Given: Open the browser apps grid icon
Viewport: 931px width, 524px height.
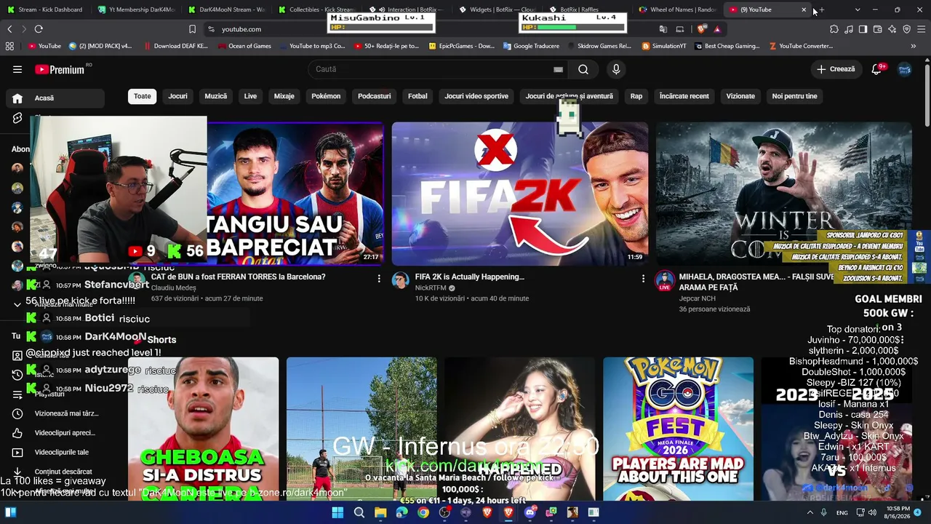Looking at the screenshot, I should pos(9,46).
